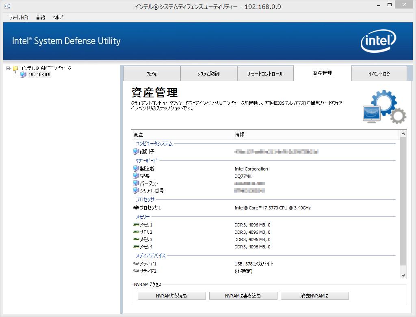Viewport: 416px width, 317px height.
Task: Collapse the インテル AMTコンピュータ tree node
Action: tap(8, 68)
